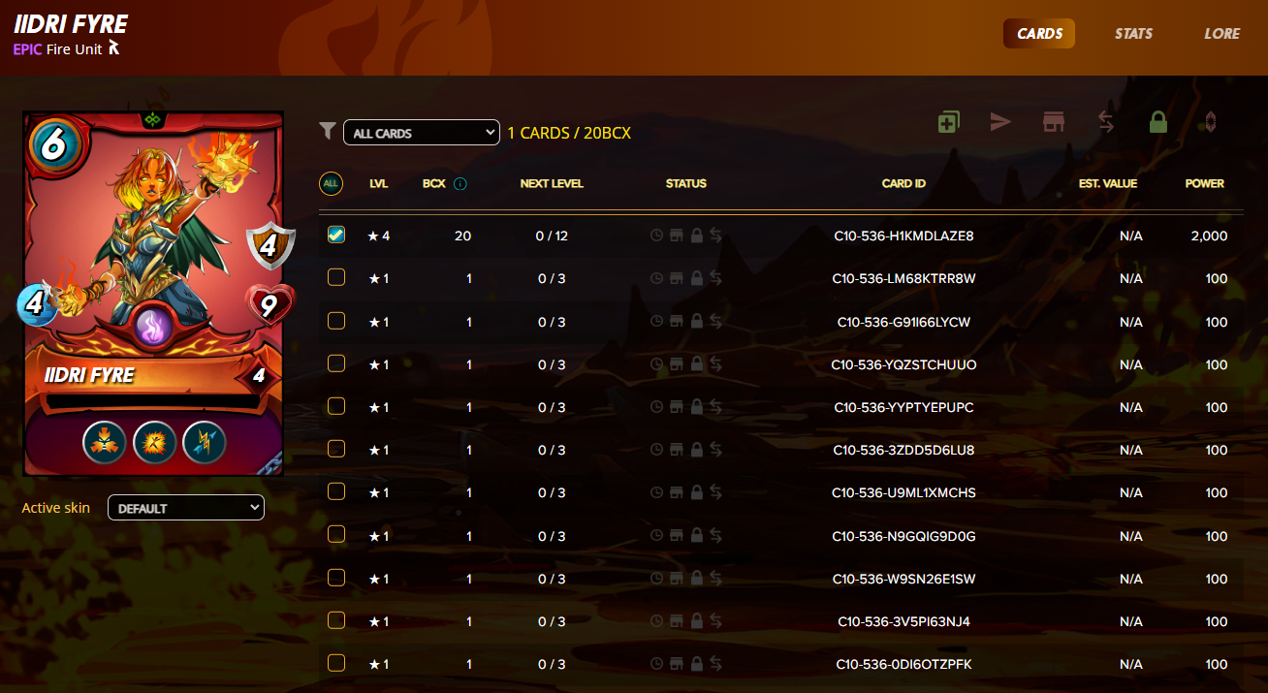Image resolution: width=1268 pixels, height=693 pixels.
Task: Click the funnel filter icon
Action: tap(328, 131)
